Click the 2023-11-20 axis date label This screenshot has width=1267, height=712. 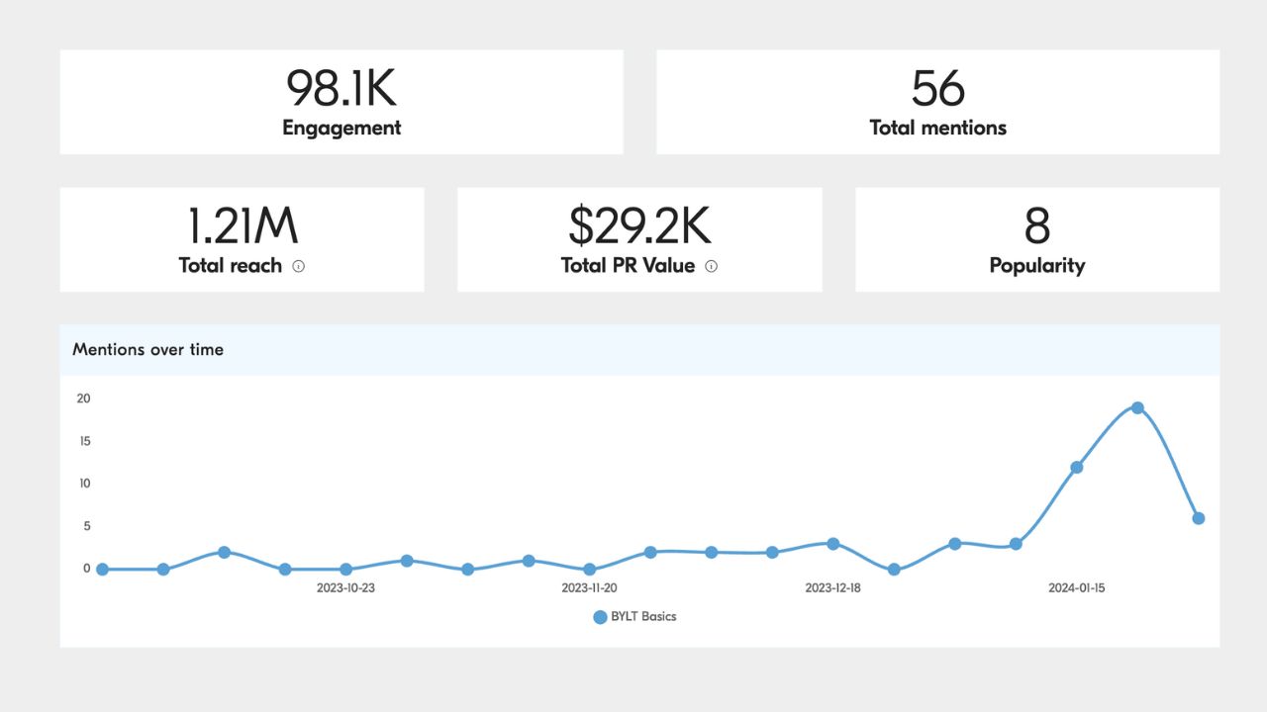pyautogui.click(x=589, y=587)
